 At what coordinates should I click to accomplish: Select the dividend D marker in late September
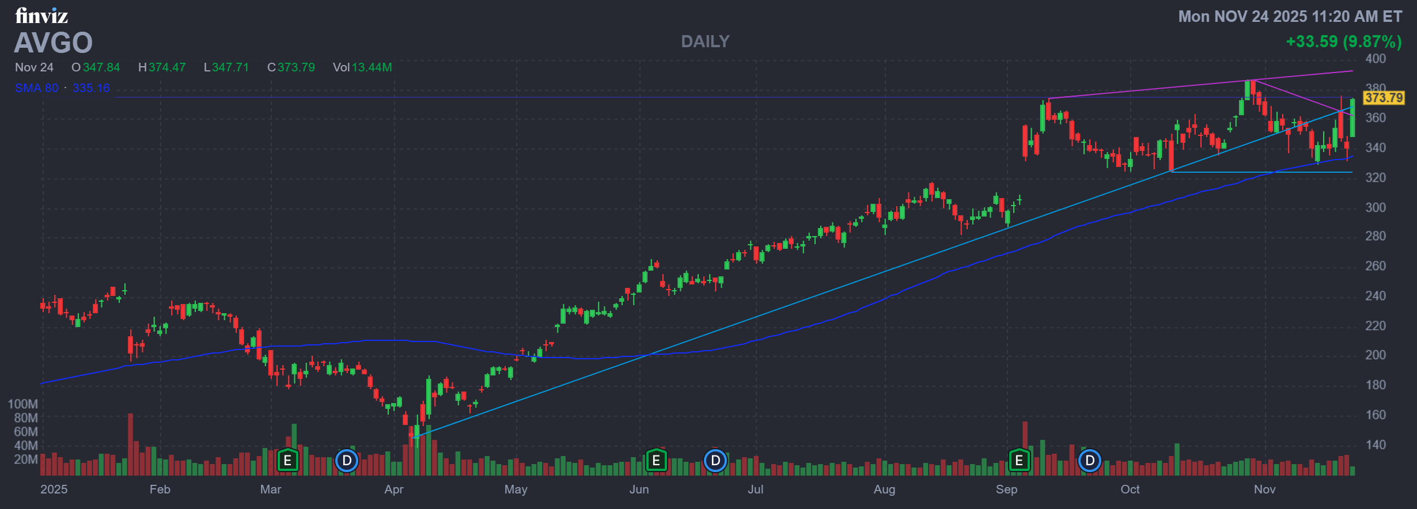(1090, 461)
